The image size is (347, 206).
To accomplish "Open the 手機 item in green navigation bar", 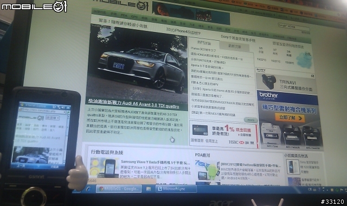I will pos(113,14).
